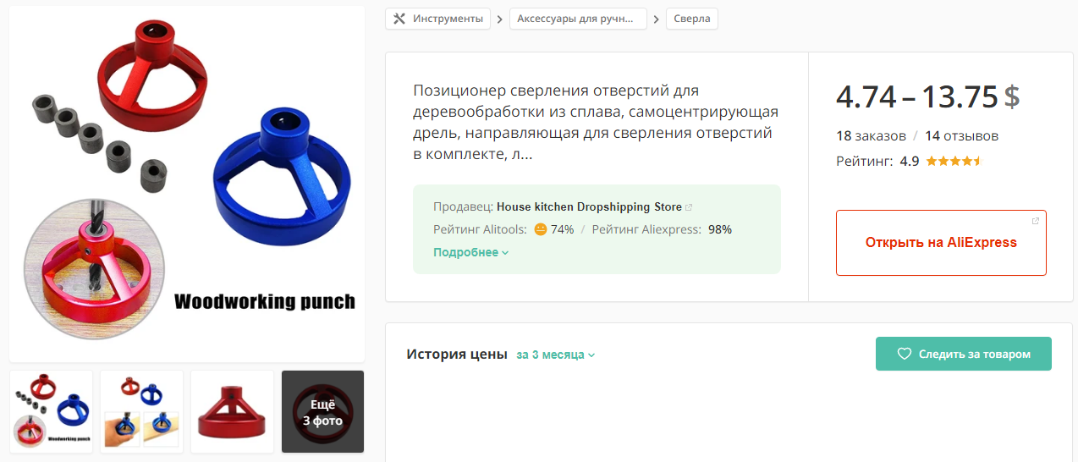The image size is (1078, 462).
Task: Click the external link icon beside the store name
Action: tap(689, 207)
